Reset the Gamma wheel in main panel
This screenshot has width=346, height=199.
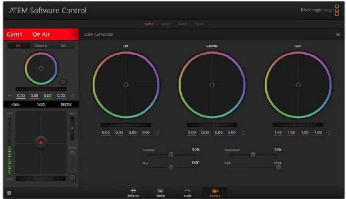point(243,133)
